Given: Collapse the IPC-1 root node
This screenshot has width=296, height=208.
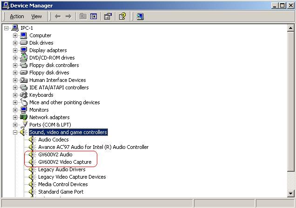Looking at the screenshot, I should pos(6,28).
